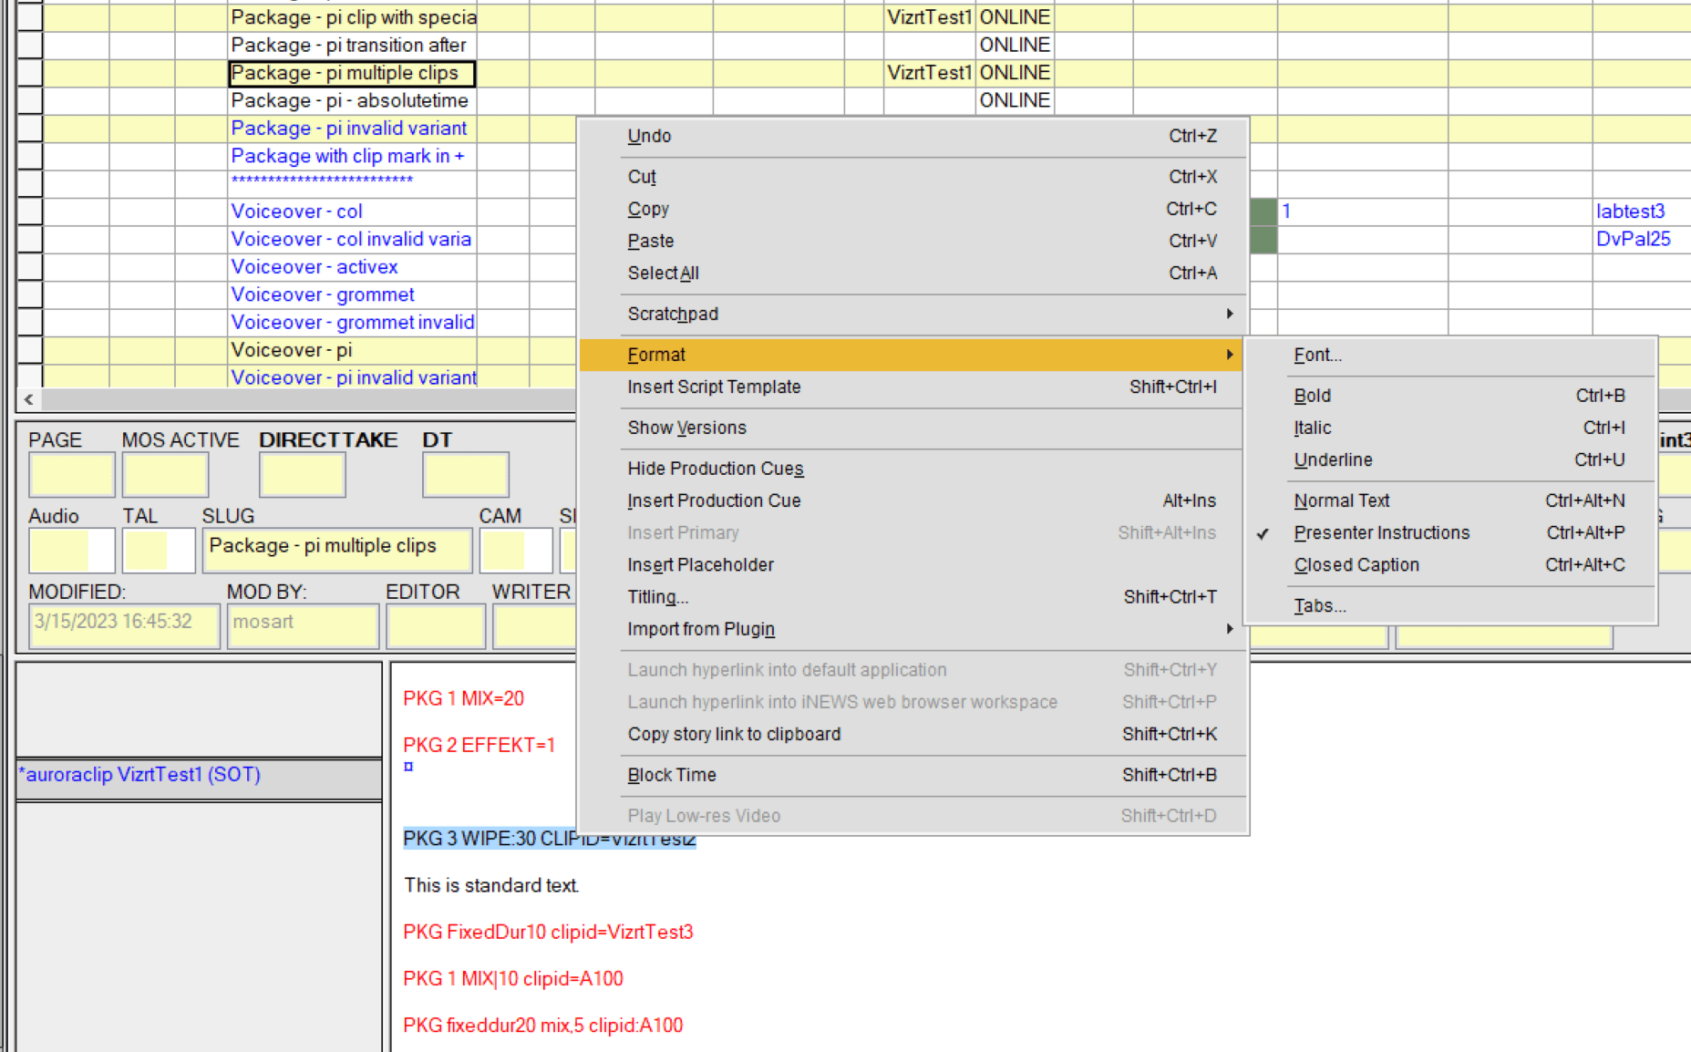Open the Tabs settings dialog
The width and height of the screenshot is (1691, 1052).
[1319, 605]
